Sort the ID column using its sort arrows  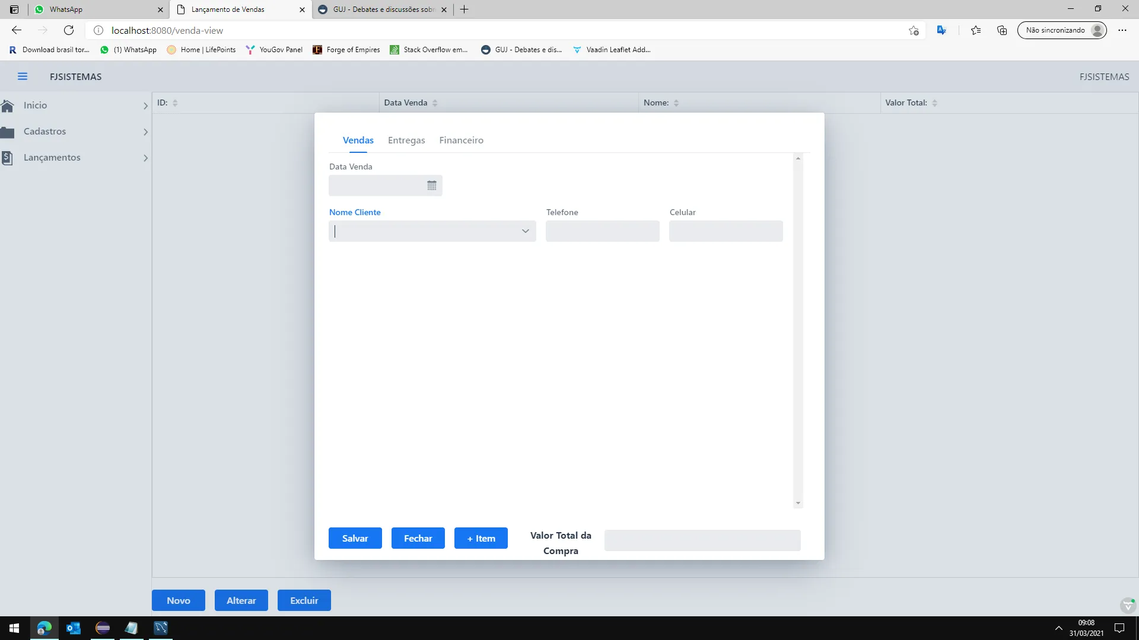click(175, 103)
